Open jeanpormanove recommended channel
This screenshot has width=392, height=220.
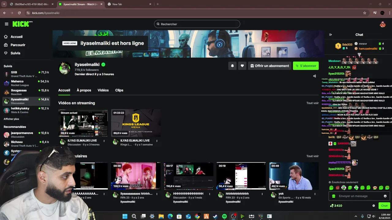pyautogui.click(x=26, y=135)
